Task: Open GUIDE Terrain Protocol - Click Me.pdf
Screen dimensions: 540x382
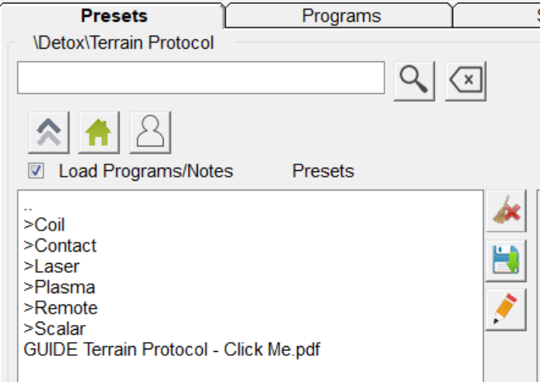Action: click(172, 350)
